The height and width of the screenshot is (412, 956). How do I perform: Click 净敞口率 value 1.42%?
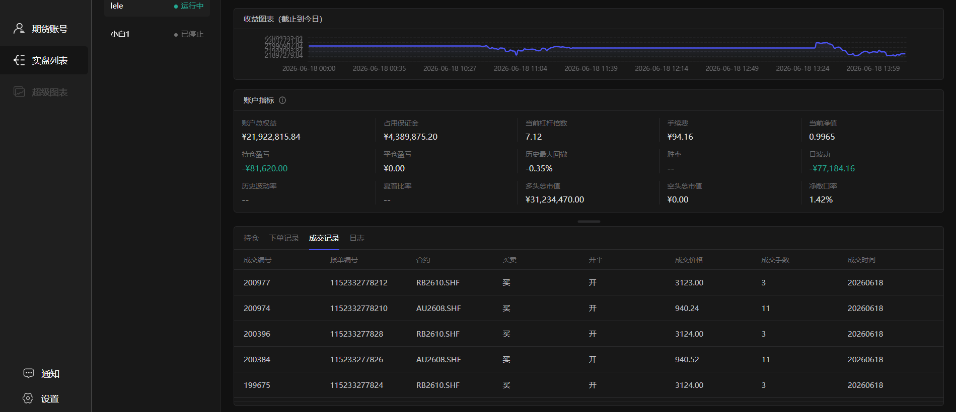tap(821, 199)
